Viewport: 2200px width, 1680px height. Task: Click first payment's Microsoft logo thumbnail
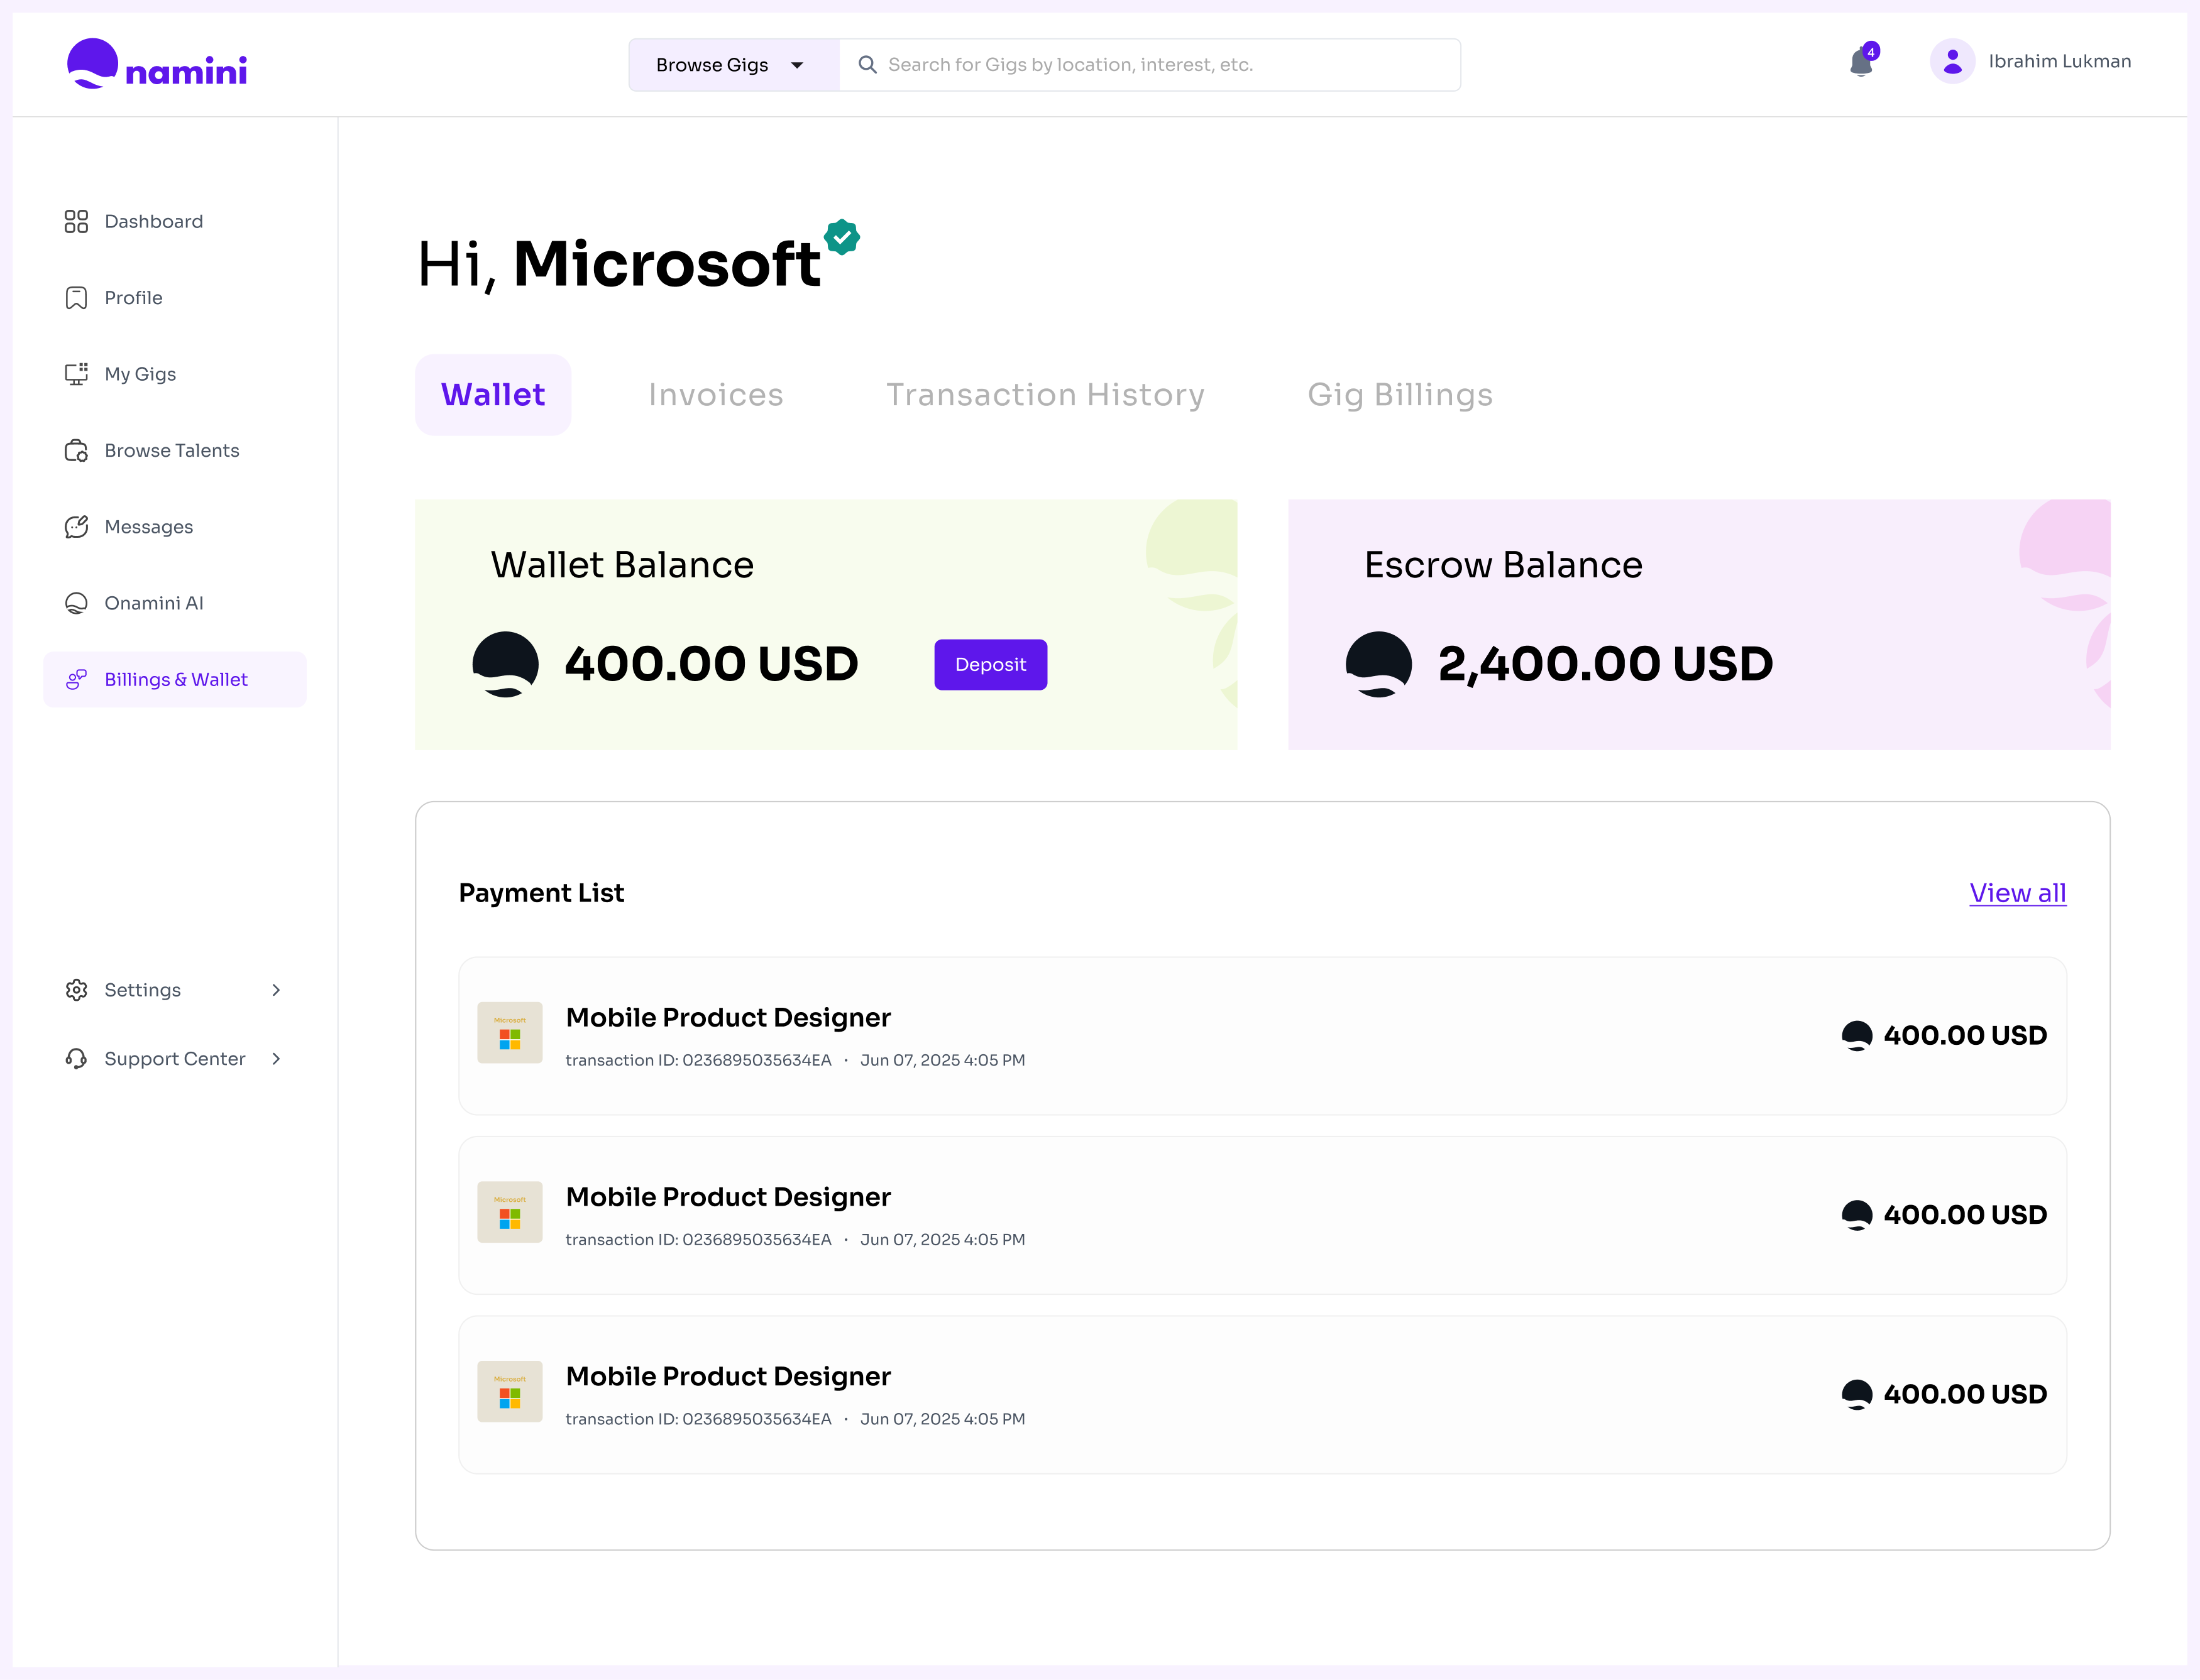pos(509,1033)
